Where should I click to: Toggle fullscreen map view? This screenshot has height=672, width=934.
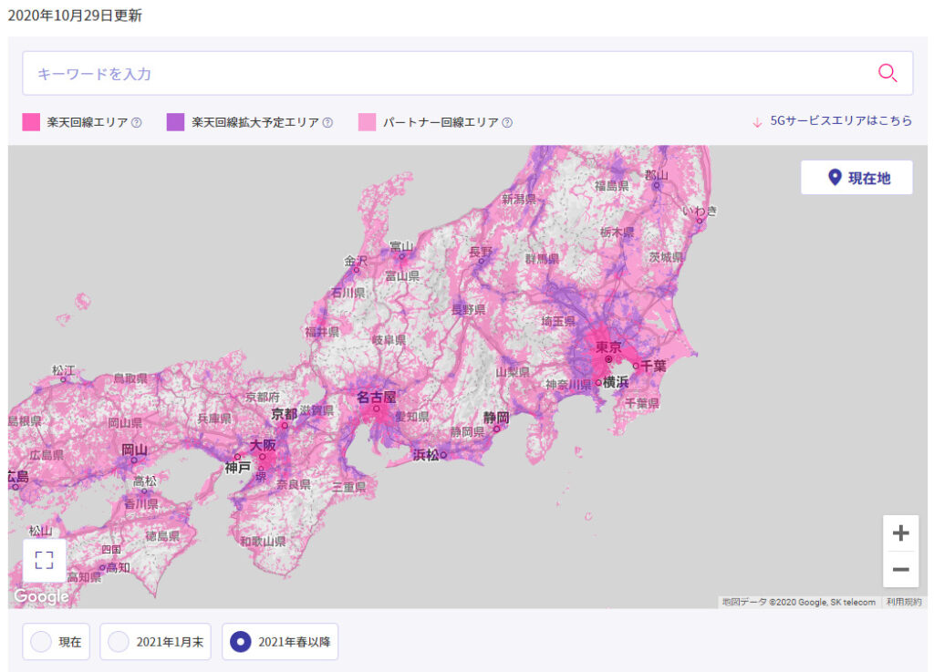[x=44, y=560]
